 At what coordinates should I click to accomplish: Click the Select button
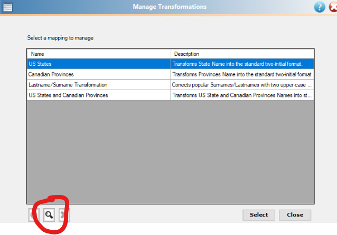[259, 215]
